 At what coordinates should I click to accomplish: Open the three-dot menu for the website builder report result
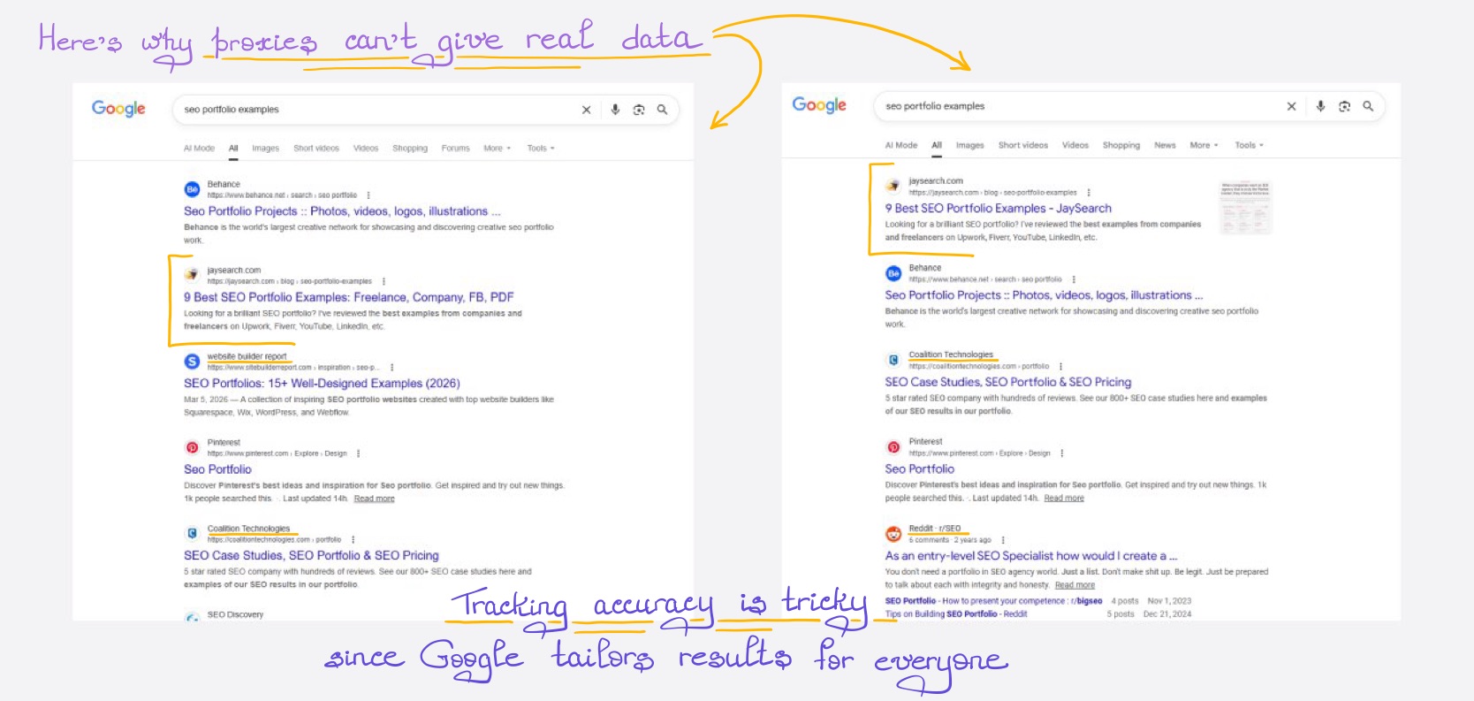[391, 367]
